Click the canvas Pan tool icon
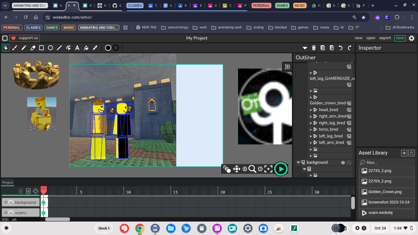418x235 pixels. (237, 169)
